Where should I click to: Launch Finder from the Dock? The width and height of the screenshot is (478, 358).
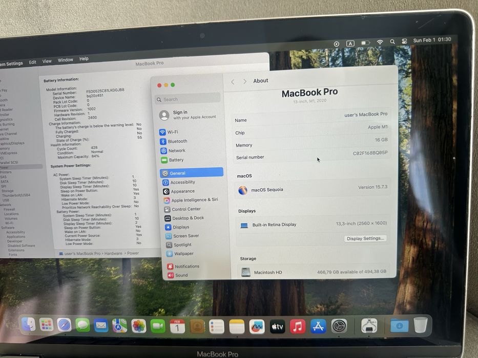point(28,324)
